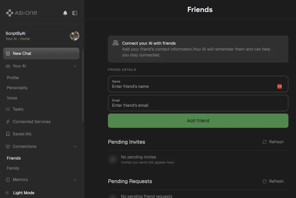
Task: Click the sidebar vertical scrollbar
Action: click(x=83, y=87)
